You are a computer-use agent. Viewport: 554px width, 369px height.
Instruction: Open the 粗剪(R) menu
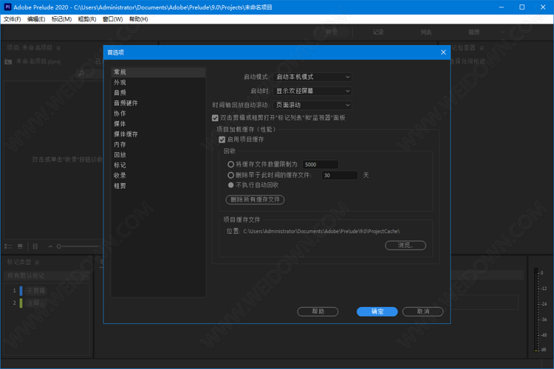(x=87, y=19)
